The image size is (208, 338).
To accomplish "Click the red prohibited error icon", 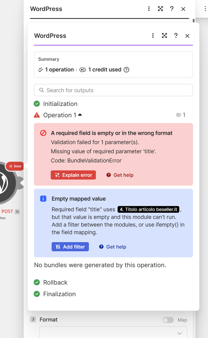I will coord(43,133).
